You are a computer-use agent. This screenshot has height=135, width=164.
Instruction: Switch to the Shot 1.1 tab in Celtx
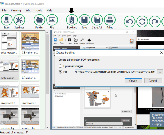121,48
